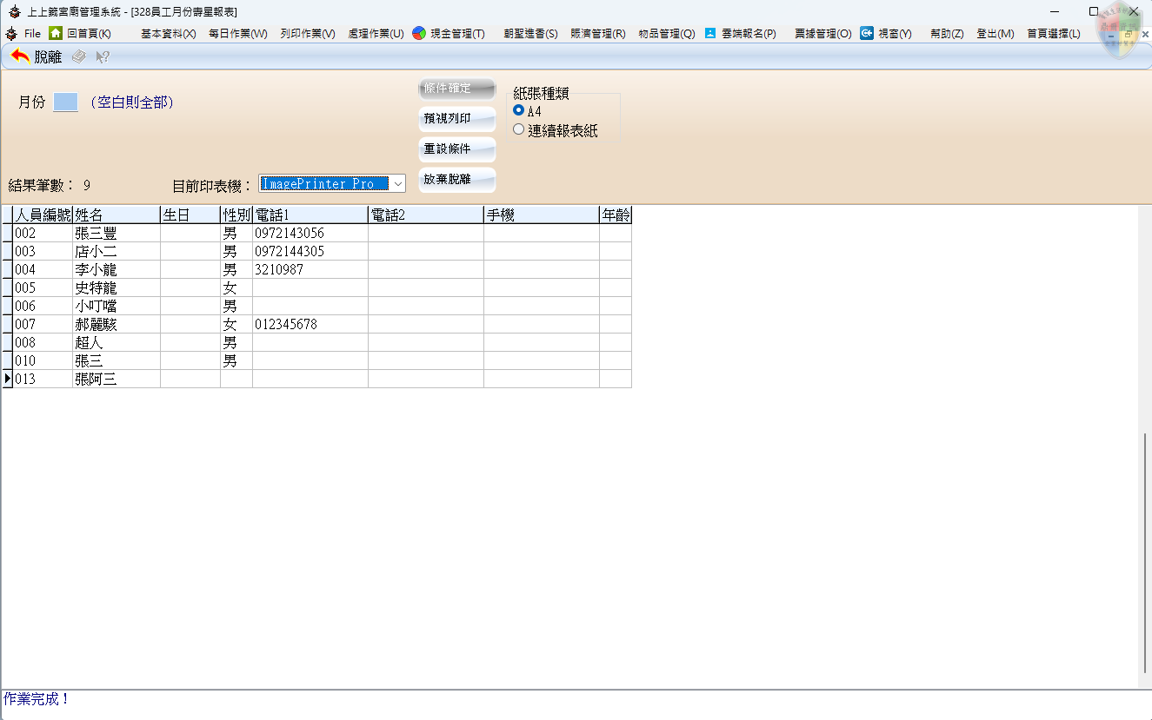1152x720 pixels.
Task: Select the A4 paper type radio button
Action: point(519,110)
